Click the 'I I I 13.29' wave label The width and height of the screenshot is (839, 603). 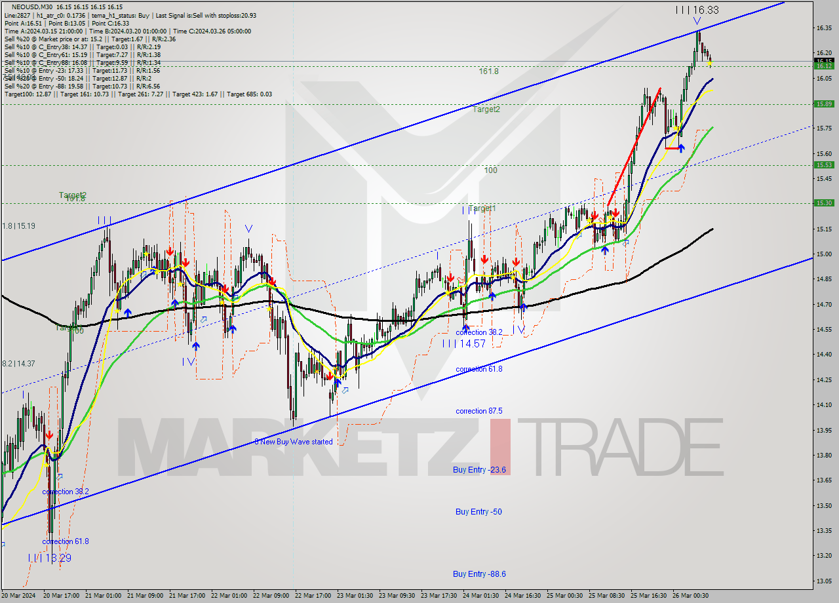pyautogui.click(x=50, y=558)
